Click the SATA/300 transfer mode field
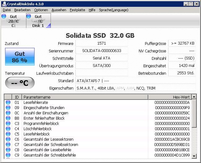Image resolution: width=201 pixels, height=163 pixels. (x=102, y=66)
